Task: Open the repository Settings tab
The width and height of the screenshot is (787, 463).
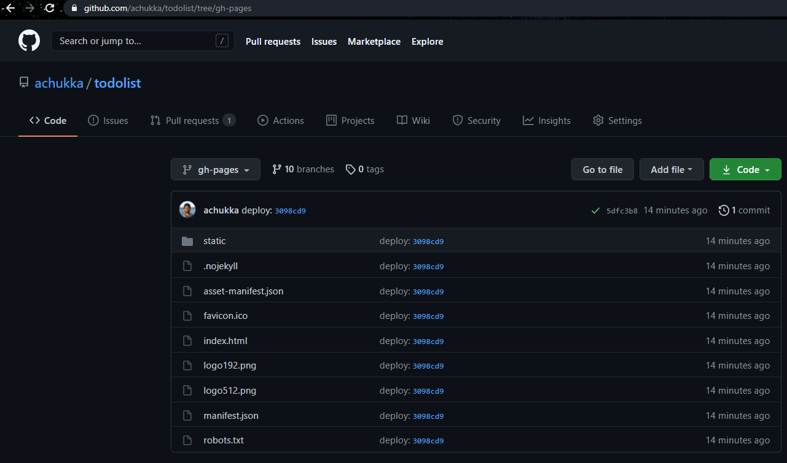Action: click(x=617, y=121)
